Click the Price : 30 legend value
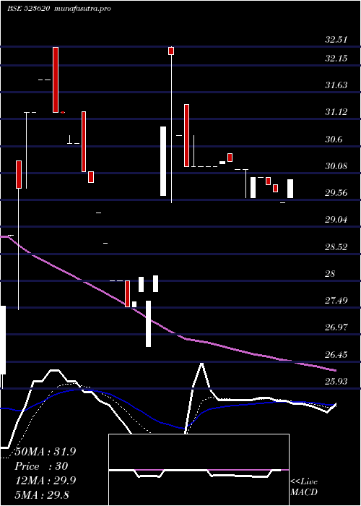Viewport: 361px width, 506px height. (41, 466)
